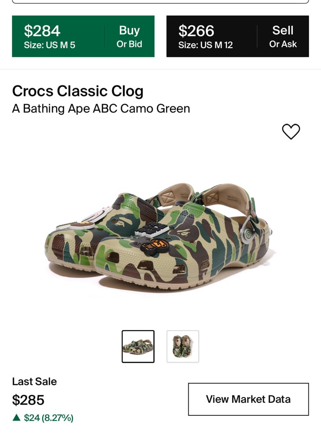Viewport: 321px width, 434px height.
Task: Click the green $284 Buy price
Action: tap(42, 31)
